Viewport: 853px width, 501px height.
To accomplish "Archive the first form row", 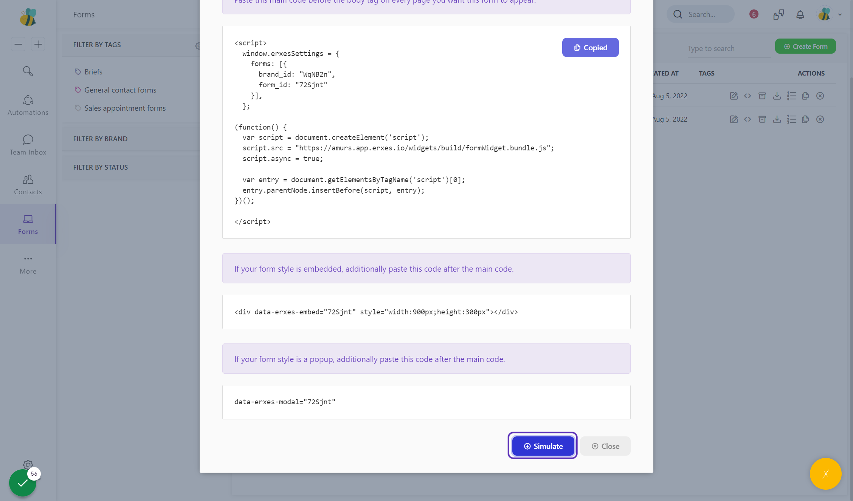I will tap(762, 96).
